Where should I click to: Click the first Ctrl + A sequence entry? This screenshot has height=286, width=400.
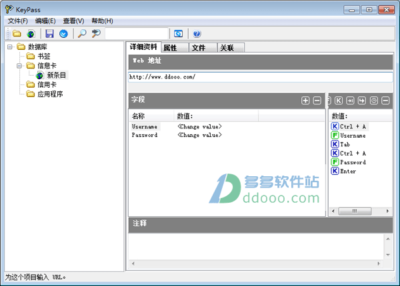point(349,126)
